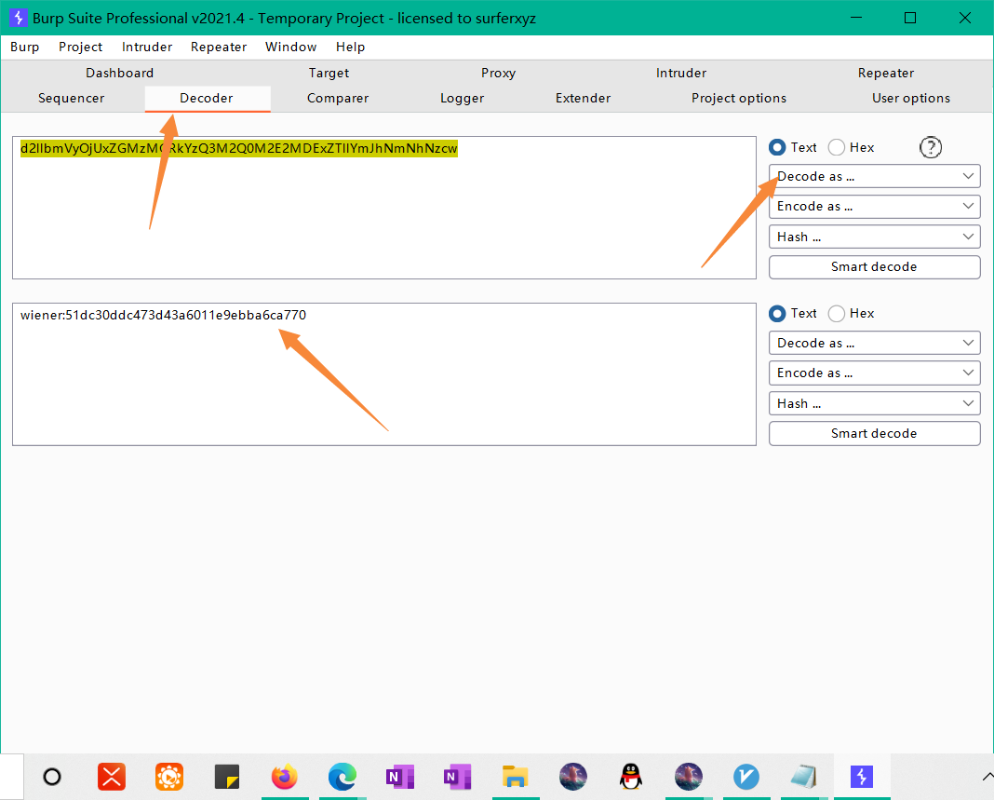The width and height of the screenshot is (994, 800).
Task: Expand lower 'Encode as ...' dropdown
Action: (874, 373)
